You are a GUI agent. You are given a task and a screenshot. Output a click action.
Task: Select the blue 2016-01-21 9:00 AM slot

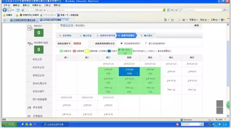[x=129, y=71]
